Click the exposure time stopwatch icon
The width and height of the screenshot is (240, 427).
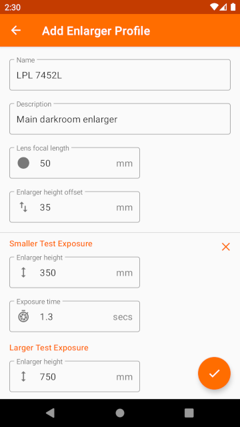23,316
